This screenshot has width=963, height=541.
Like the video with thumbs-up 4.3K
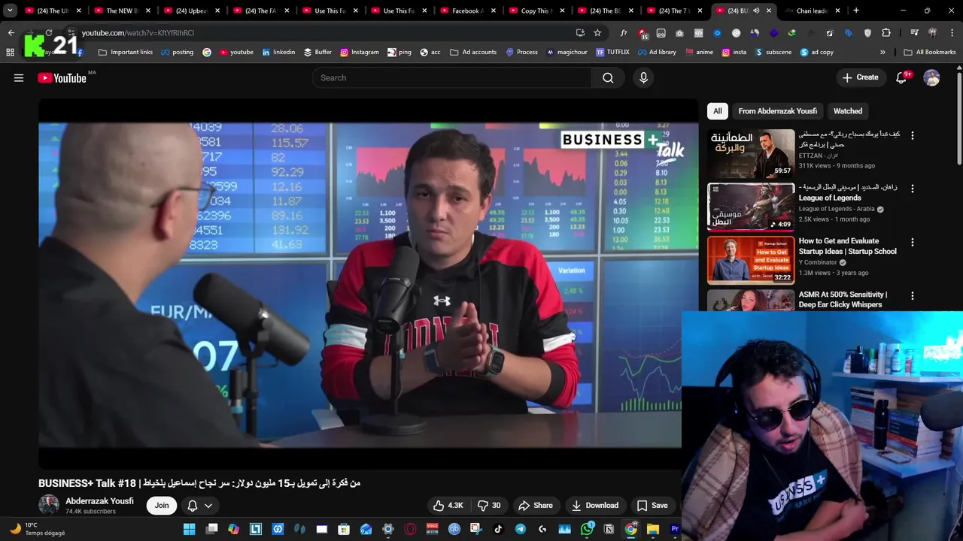pos(448,506)
